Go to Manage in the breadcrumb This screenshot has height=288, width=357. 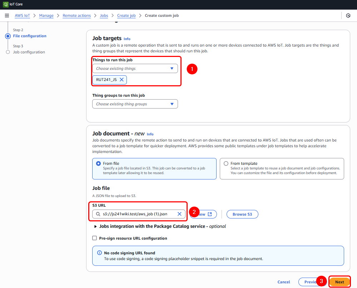tap(46, 16)
